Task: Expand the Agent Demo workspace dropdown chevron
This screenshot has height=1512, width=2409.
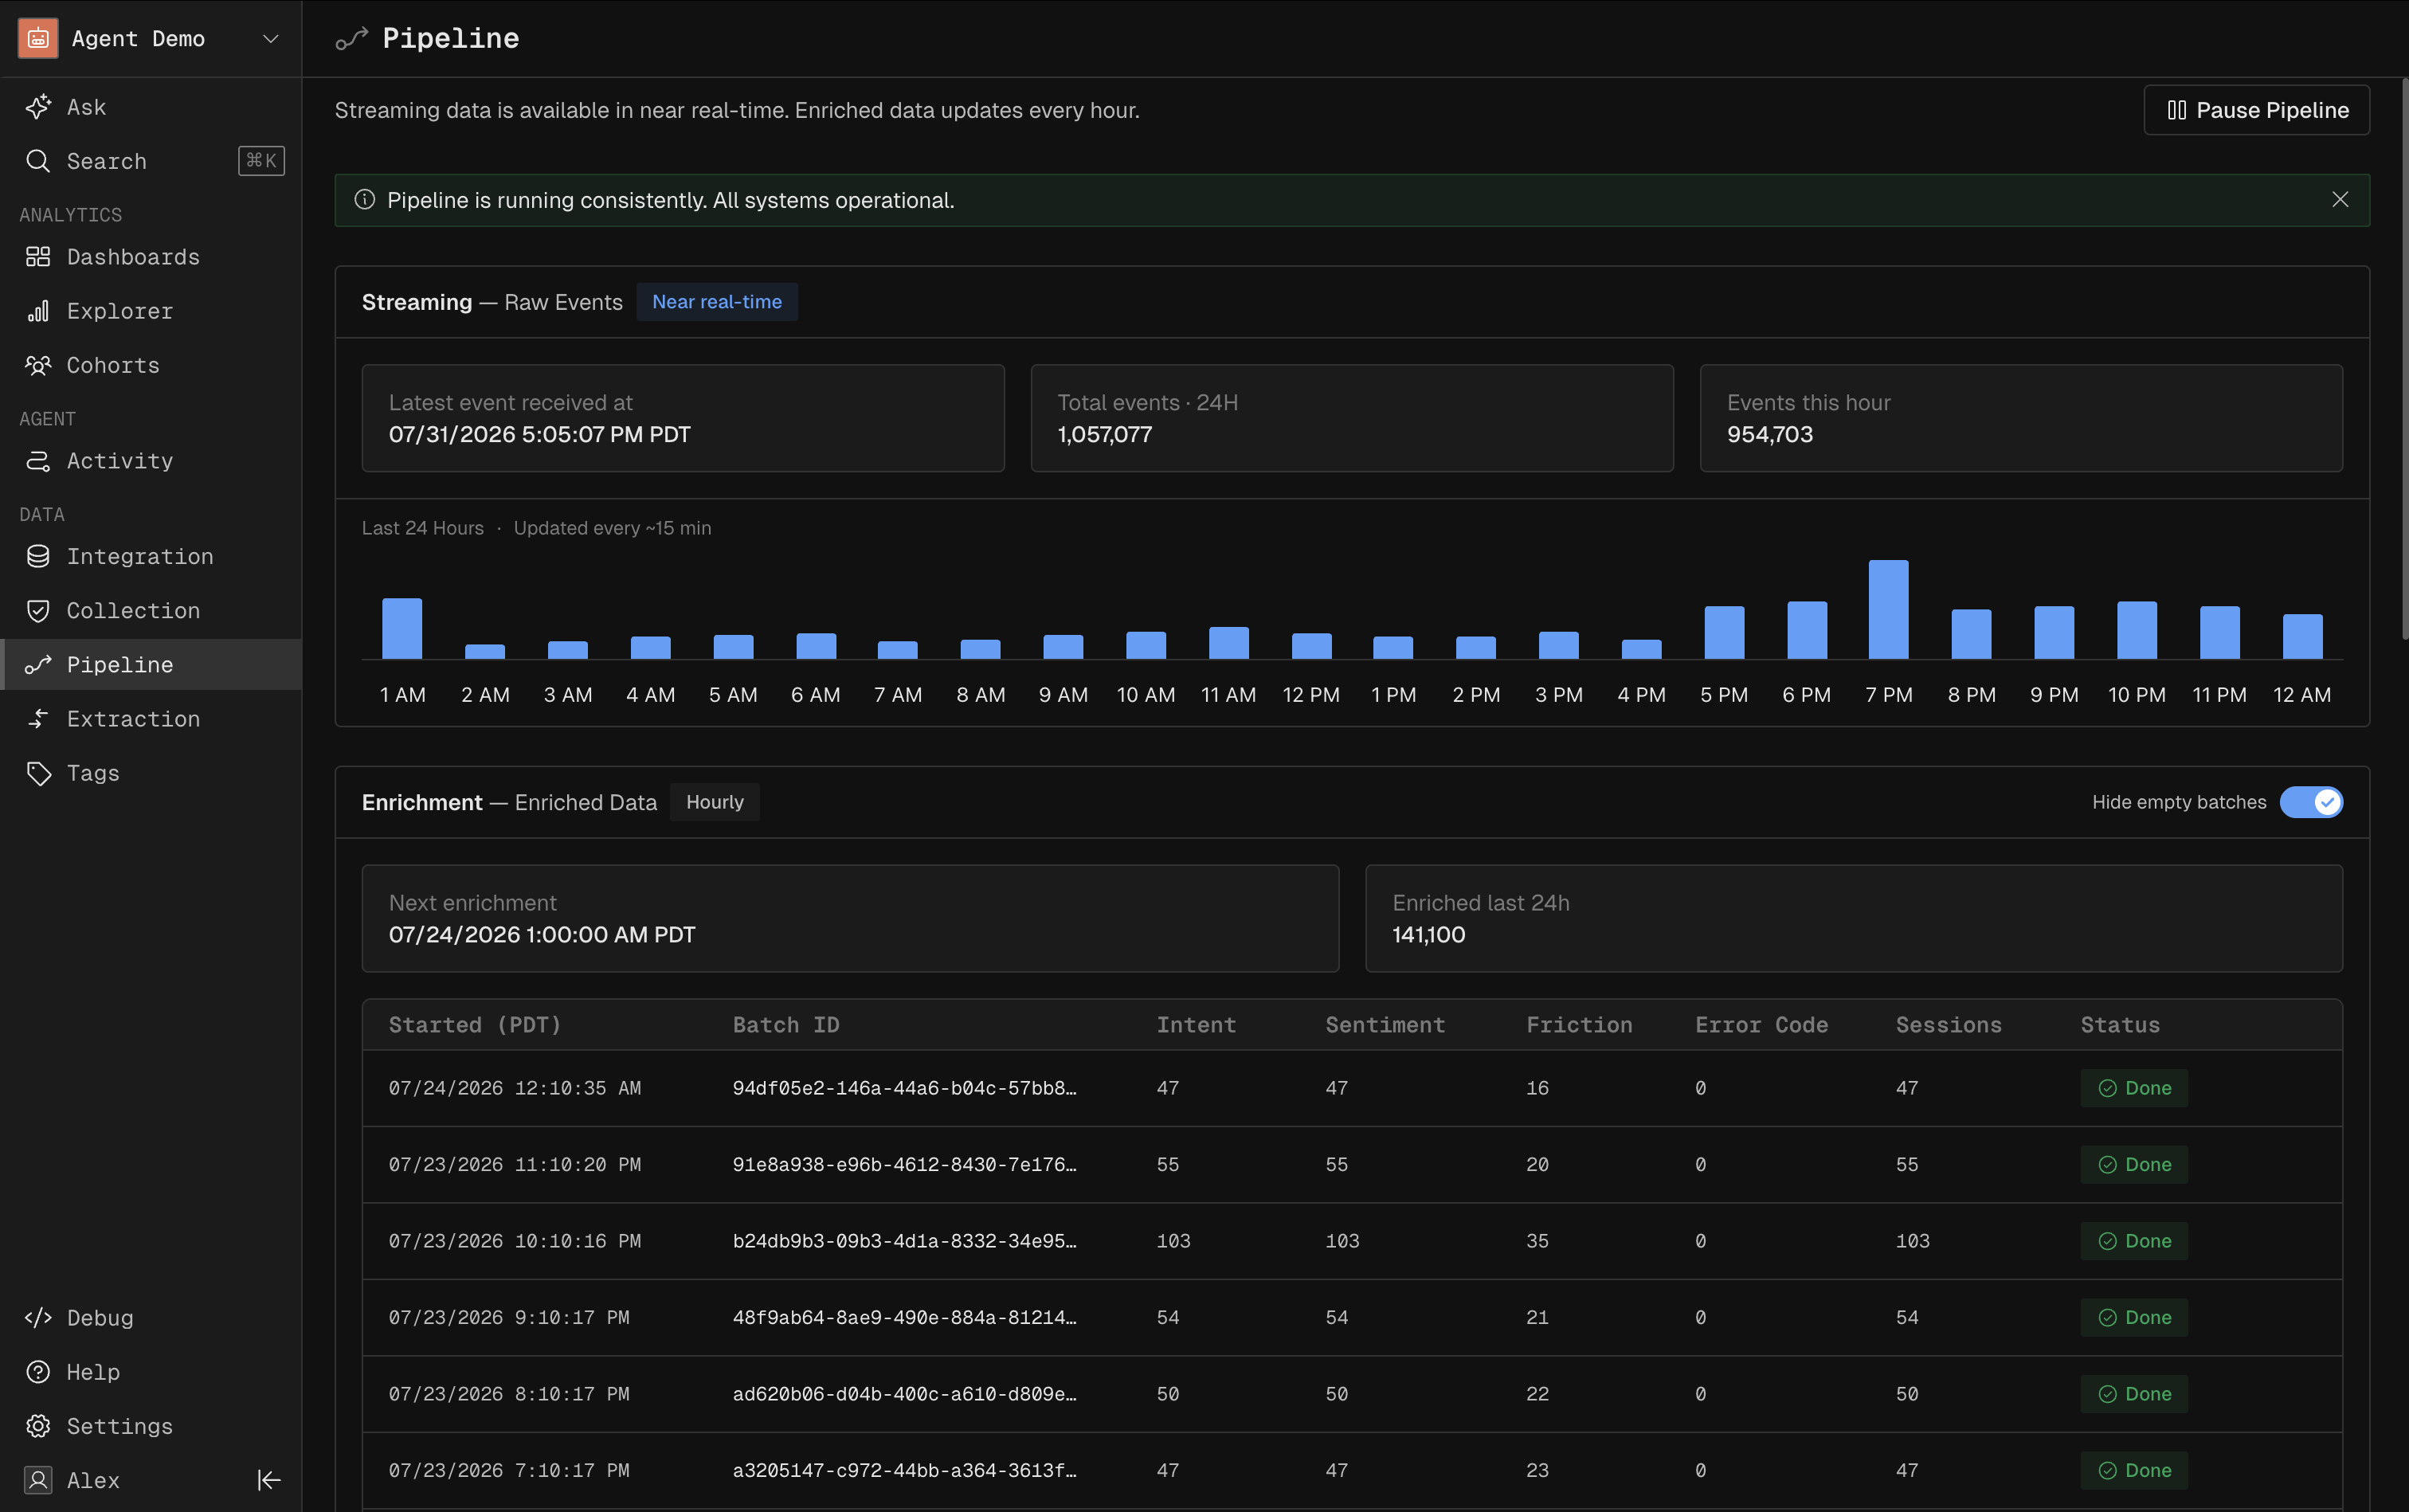Action: coord(270,39)
